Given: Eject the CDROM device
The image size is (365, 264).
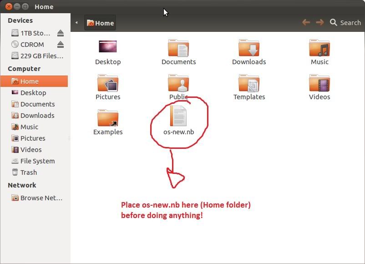Looking at the screenshot, I should 61,45.
